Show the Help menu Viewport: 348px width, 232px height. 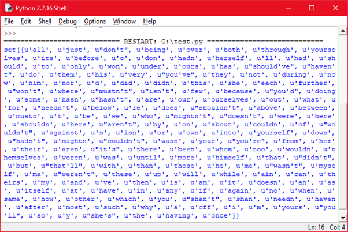coord(150,21)
